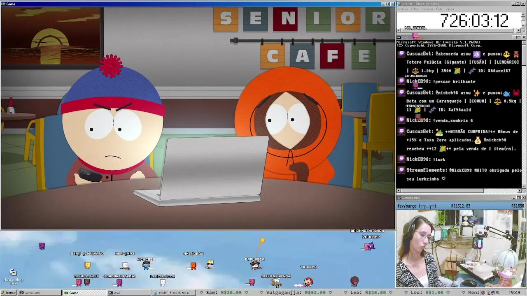Click '!venda_sombria 6' chat command
This screenshot has width=527, height=296.
pyautogui.click(x=453, y=120)
